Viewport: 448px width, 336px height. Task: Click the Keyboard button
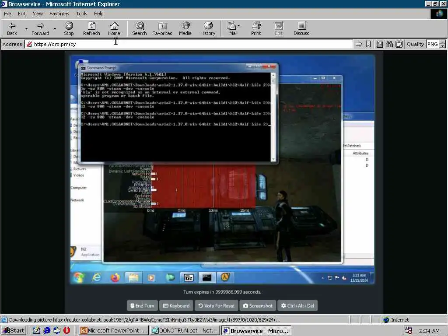pyautogui.click(x=176, y=305)
